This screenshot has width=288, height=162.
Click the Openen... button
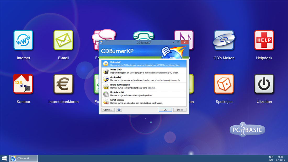(108, 110)
